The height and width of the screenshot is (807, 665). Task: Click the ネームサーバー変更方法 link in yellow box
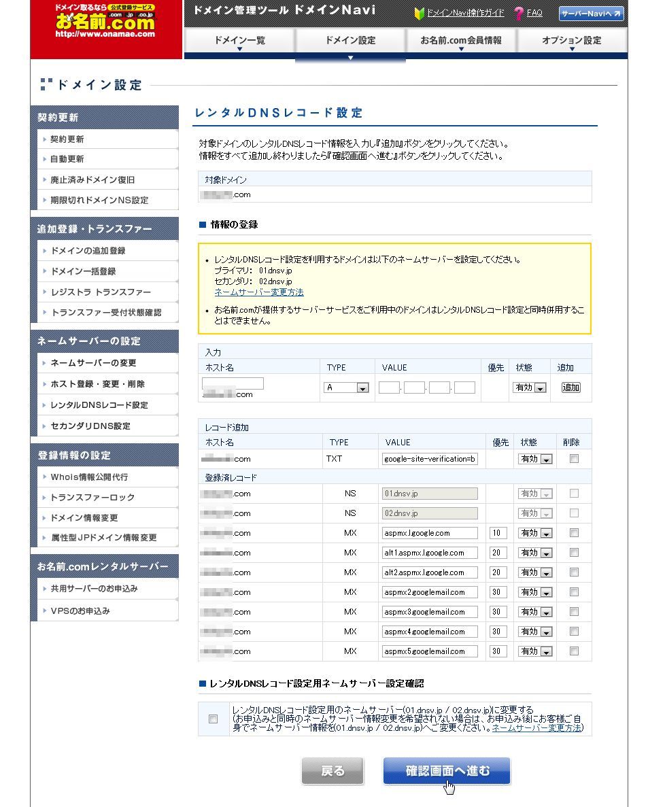point(259,292)
